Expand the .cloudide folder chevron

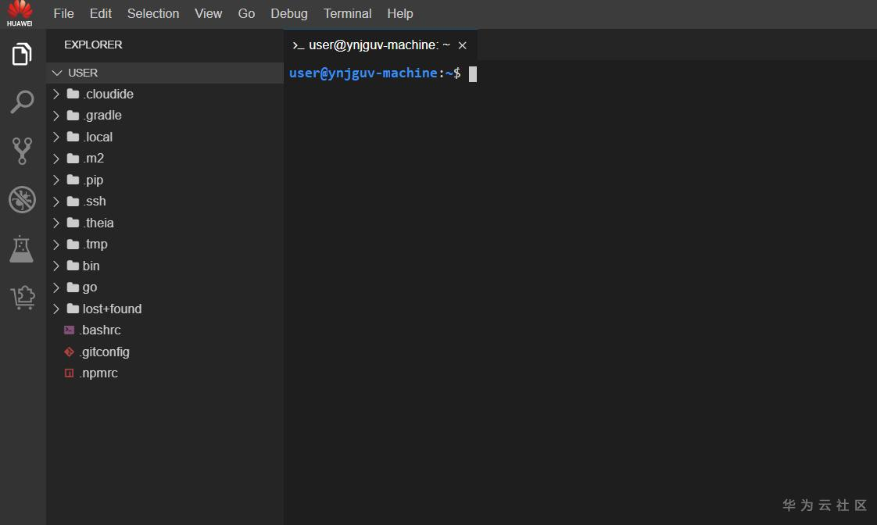tap(56, 94)
